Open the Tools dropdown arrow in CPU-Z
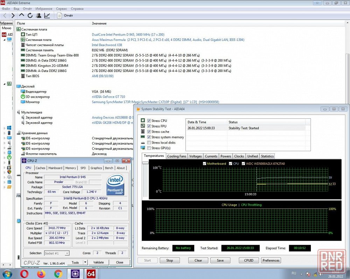The height and width of the screenshot is (279, 350). pos(85,262)
